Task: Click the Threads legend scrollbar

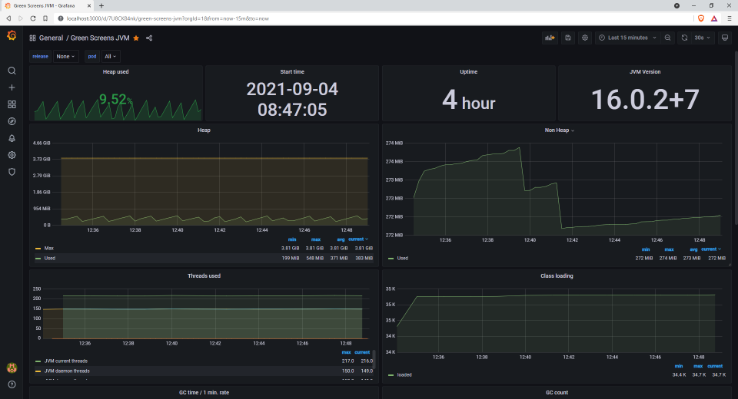Action: [x=374, y=359]
